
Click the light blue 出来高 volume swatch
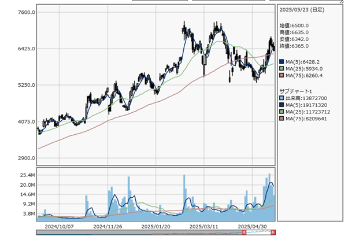(x=282, y=98)
